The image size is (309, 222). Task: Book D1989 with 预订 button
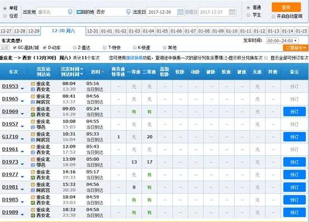point(294,213)
